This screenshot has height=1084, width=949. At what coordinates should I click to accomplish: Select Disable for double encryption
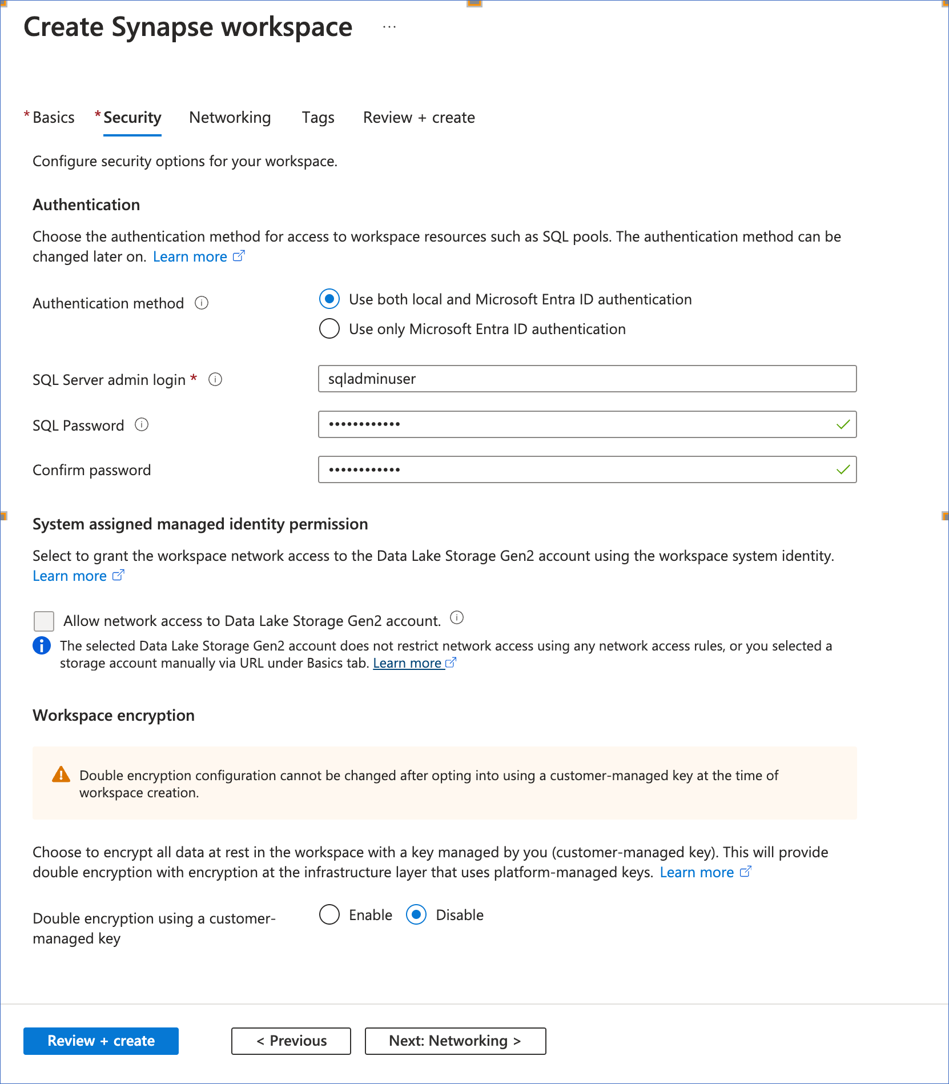click(416, 914)
